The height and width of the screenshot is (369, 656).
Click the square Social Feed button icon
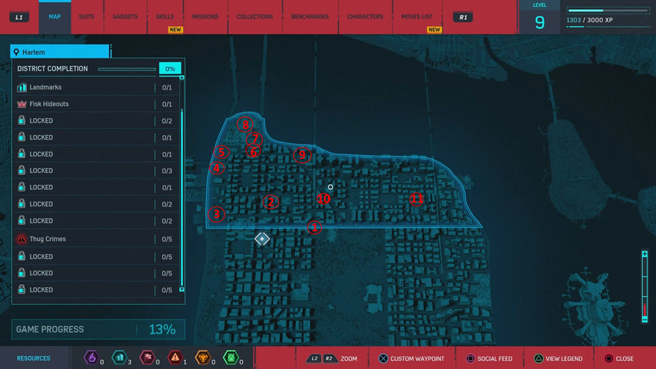[x=470, y=358]
